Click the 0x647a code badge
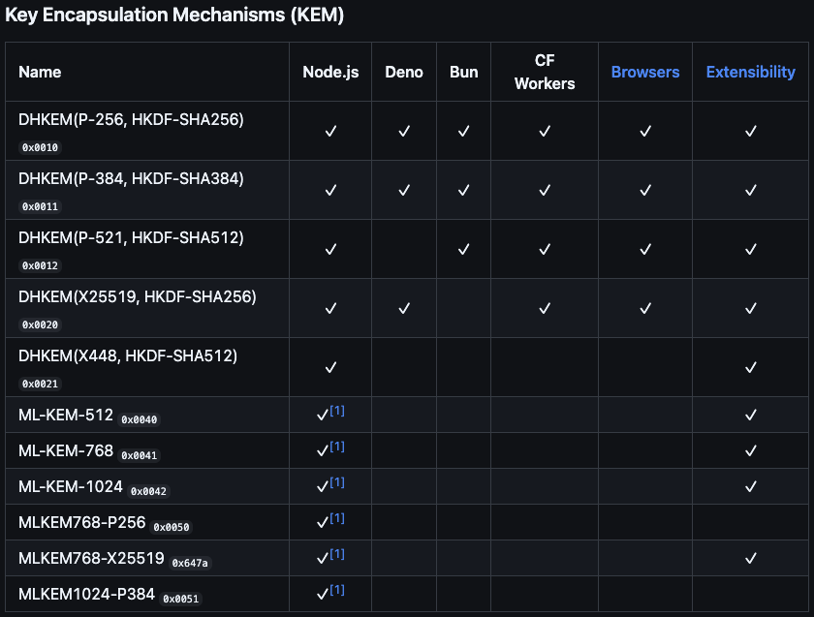Viewport: 814px width, 617px height. tap(190, 563)
